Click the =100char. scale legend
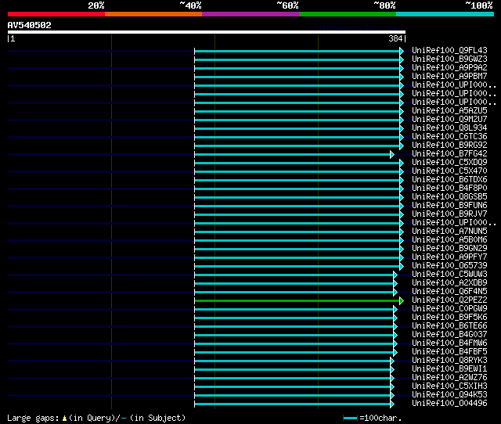The height and width of the screenshot is (424, 501). [373, 418]
